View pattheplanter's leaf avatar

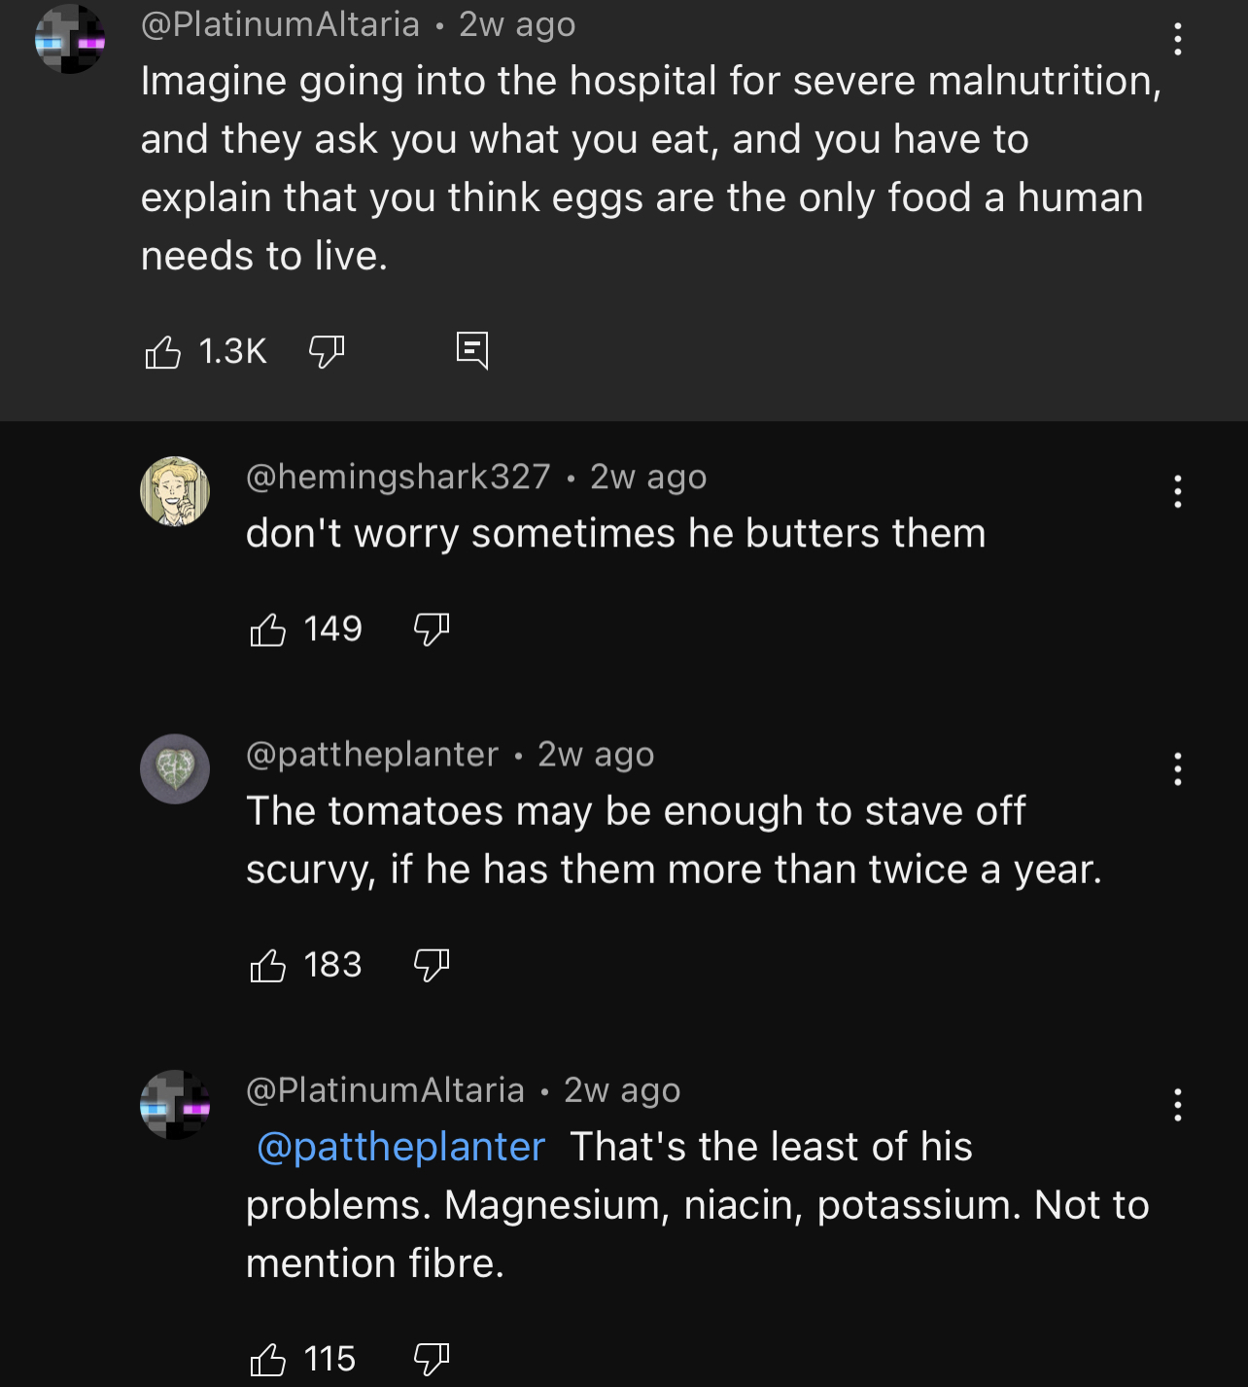pyautogui.click(x=175, y=768)
